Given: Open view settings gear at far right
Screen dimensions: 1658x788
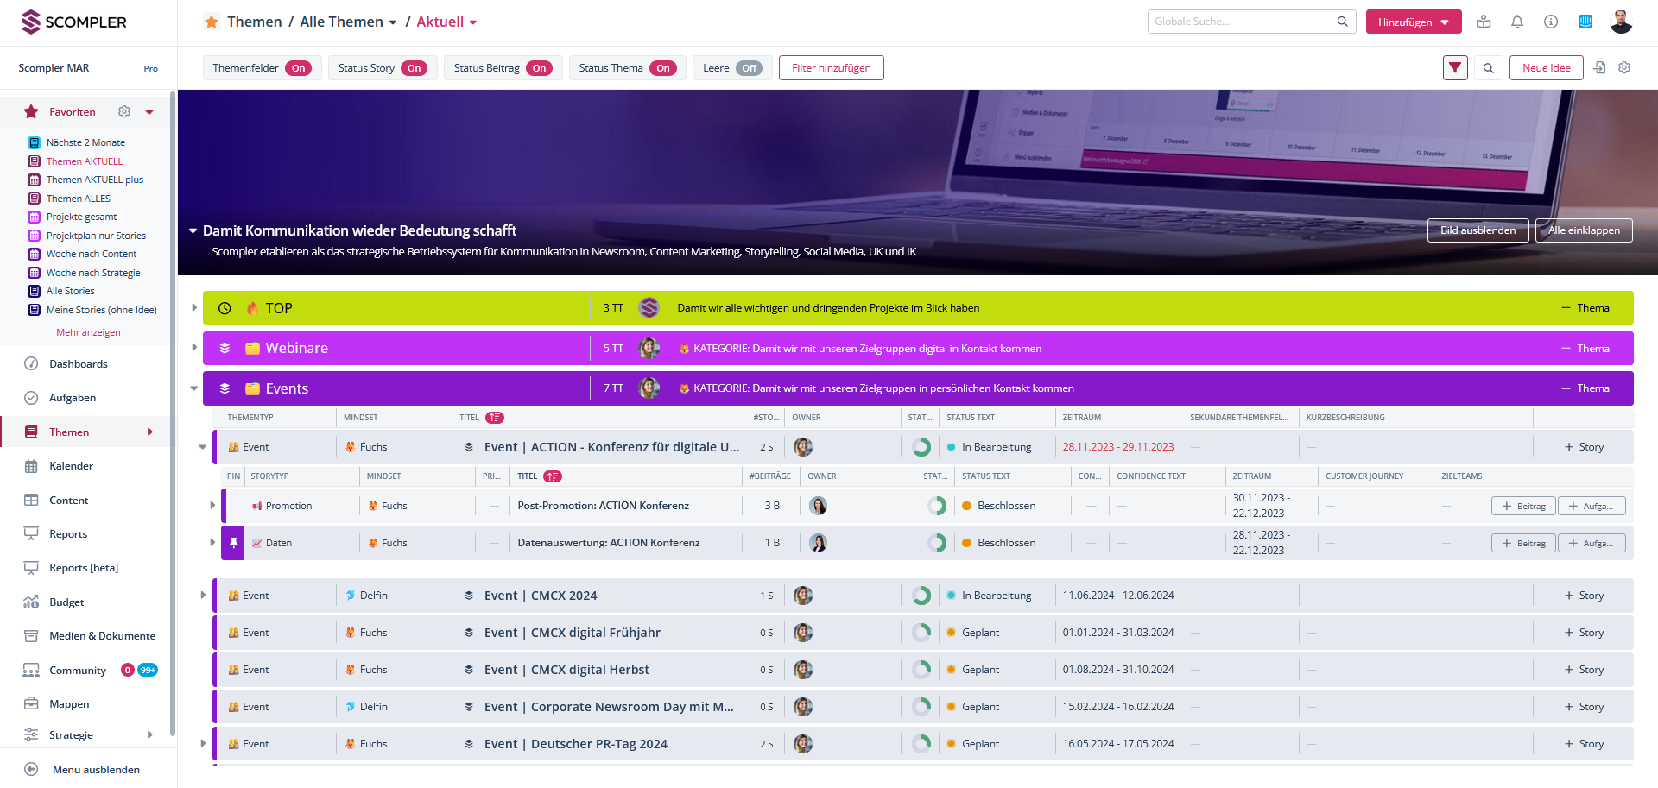Looking at the screenshot, I should point(1624,67).
